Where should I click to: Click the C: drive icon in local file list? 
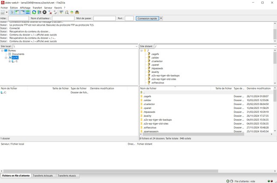click(2, 93)
